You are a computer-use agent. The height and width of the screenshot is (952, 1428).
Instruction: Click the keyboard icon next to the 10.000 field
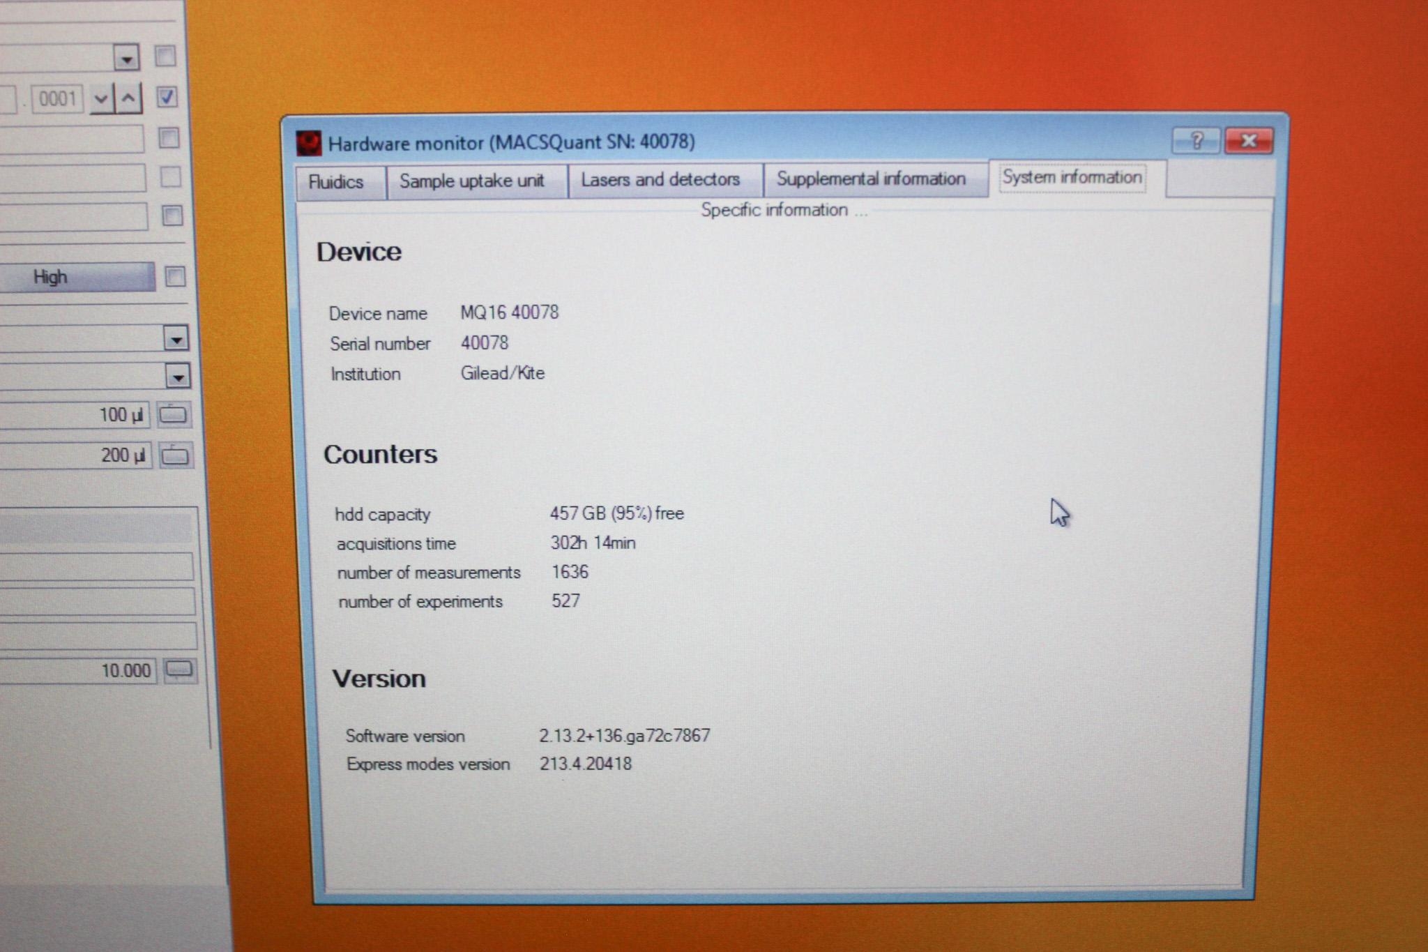[x=179, y=670]
